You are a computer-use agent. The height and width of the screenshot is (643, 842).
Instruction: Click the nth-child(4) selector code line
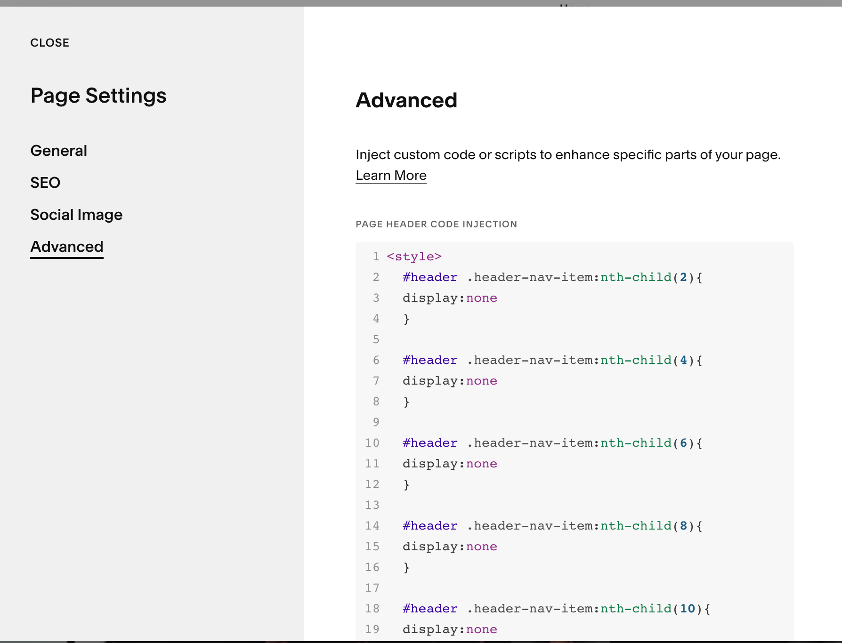pyautogui.click(x=552, y=360)
